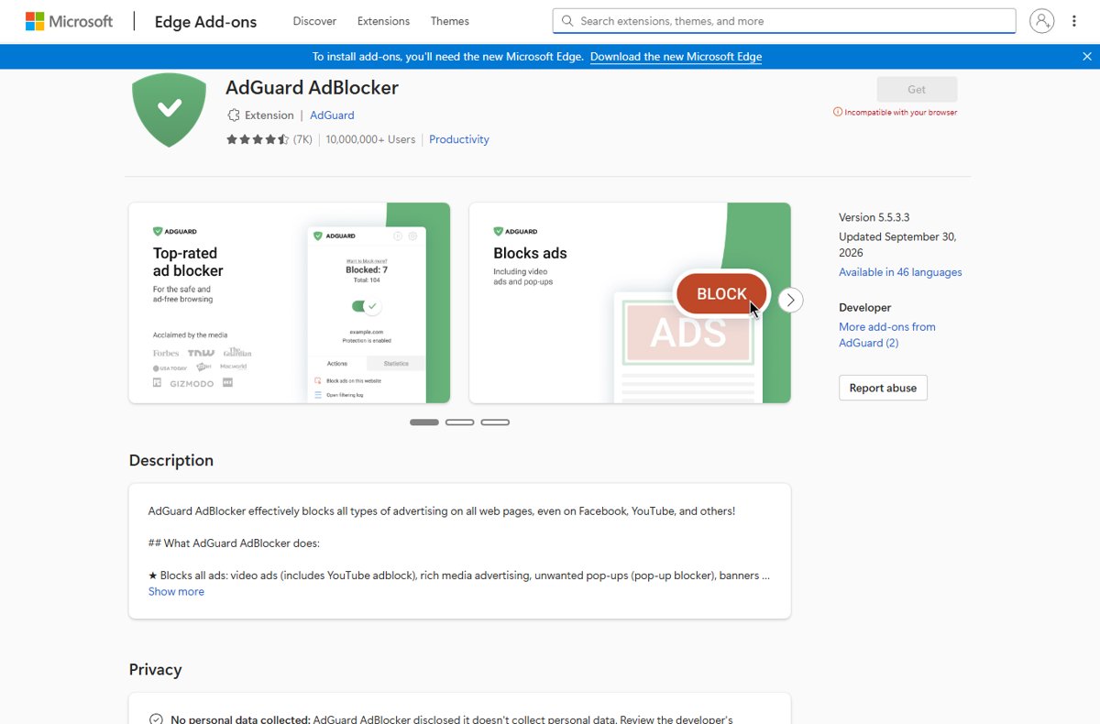Go to the Discover tab
The image size is (1100, 724).
pyautogui.click(x=314, y=21)
